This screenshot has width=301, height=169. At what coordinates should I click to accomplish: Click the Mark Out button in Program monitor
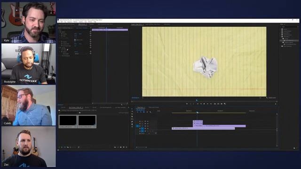(193, 104)
